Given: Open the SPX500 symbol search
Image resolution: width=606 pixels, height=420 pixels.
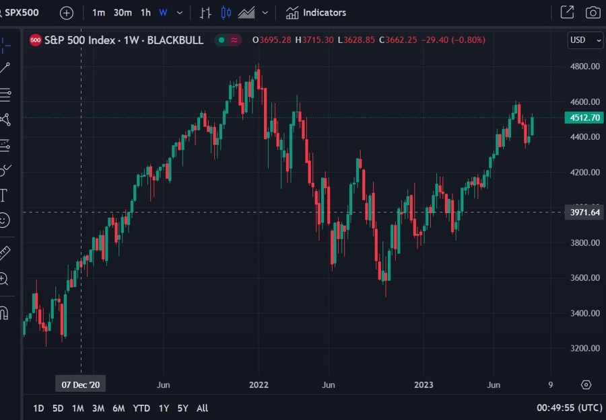Looking at the screenshot, I should (x=20, y=13).
